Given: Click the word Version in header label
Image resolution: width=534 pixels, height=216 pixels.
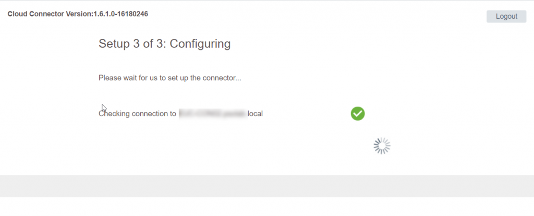Looking at the screenshot, I should tap(79, 14).
